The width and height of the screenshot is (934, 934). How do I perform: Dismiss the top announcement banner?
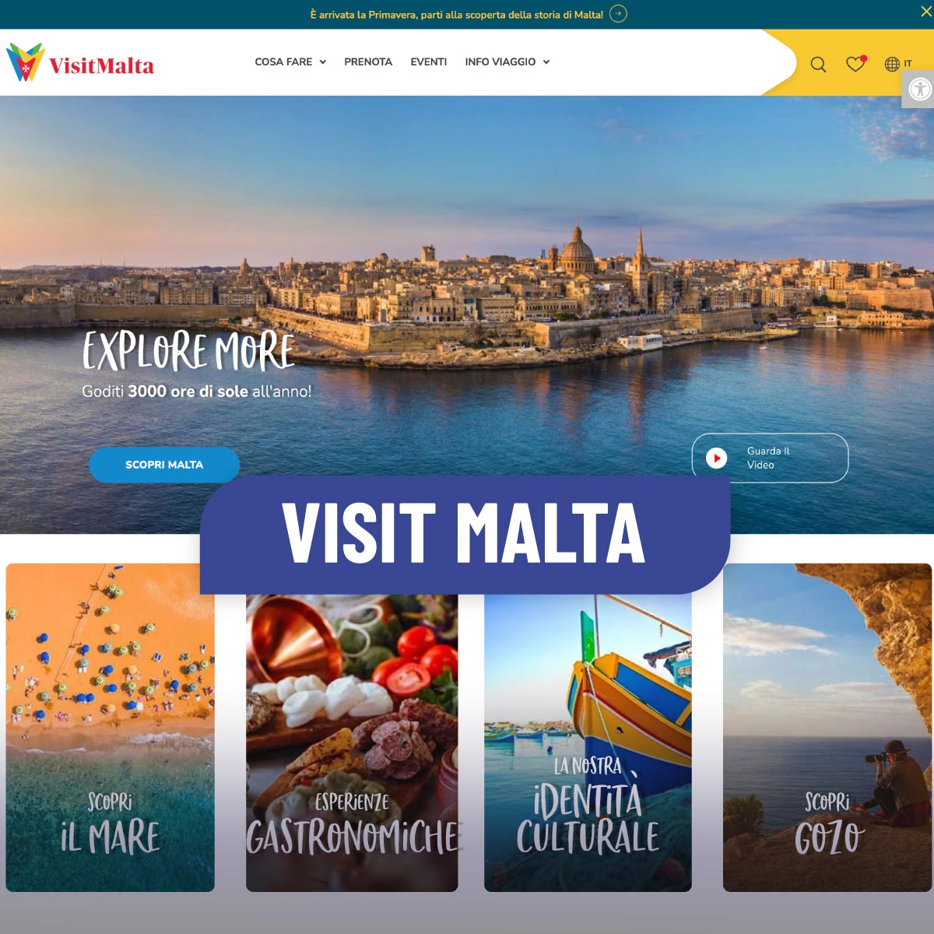(x=925, y=11)
